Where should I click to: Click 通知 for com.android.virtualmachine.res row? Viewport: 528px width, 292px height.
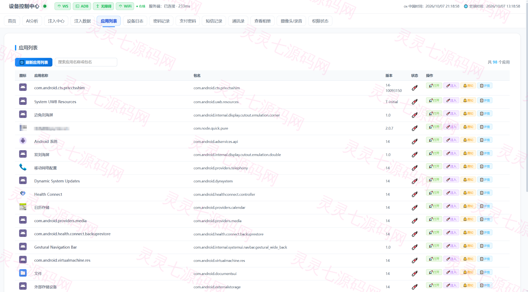coord(468,259)
